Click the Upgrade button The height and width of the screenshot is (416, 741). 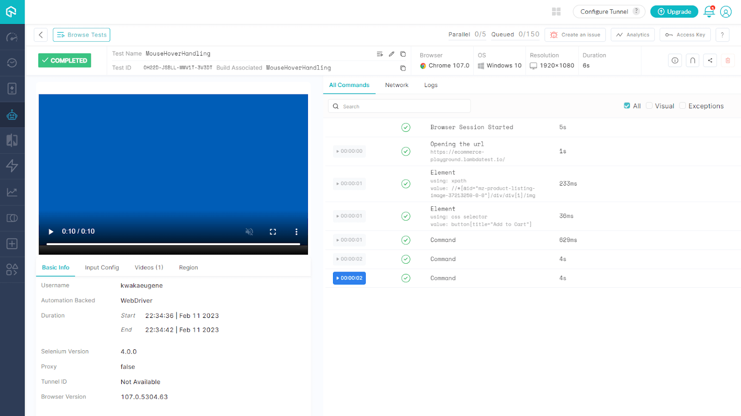674,12
